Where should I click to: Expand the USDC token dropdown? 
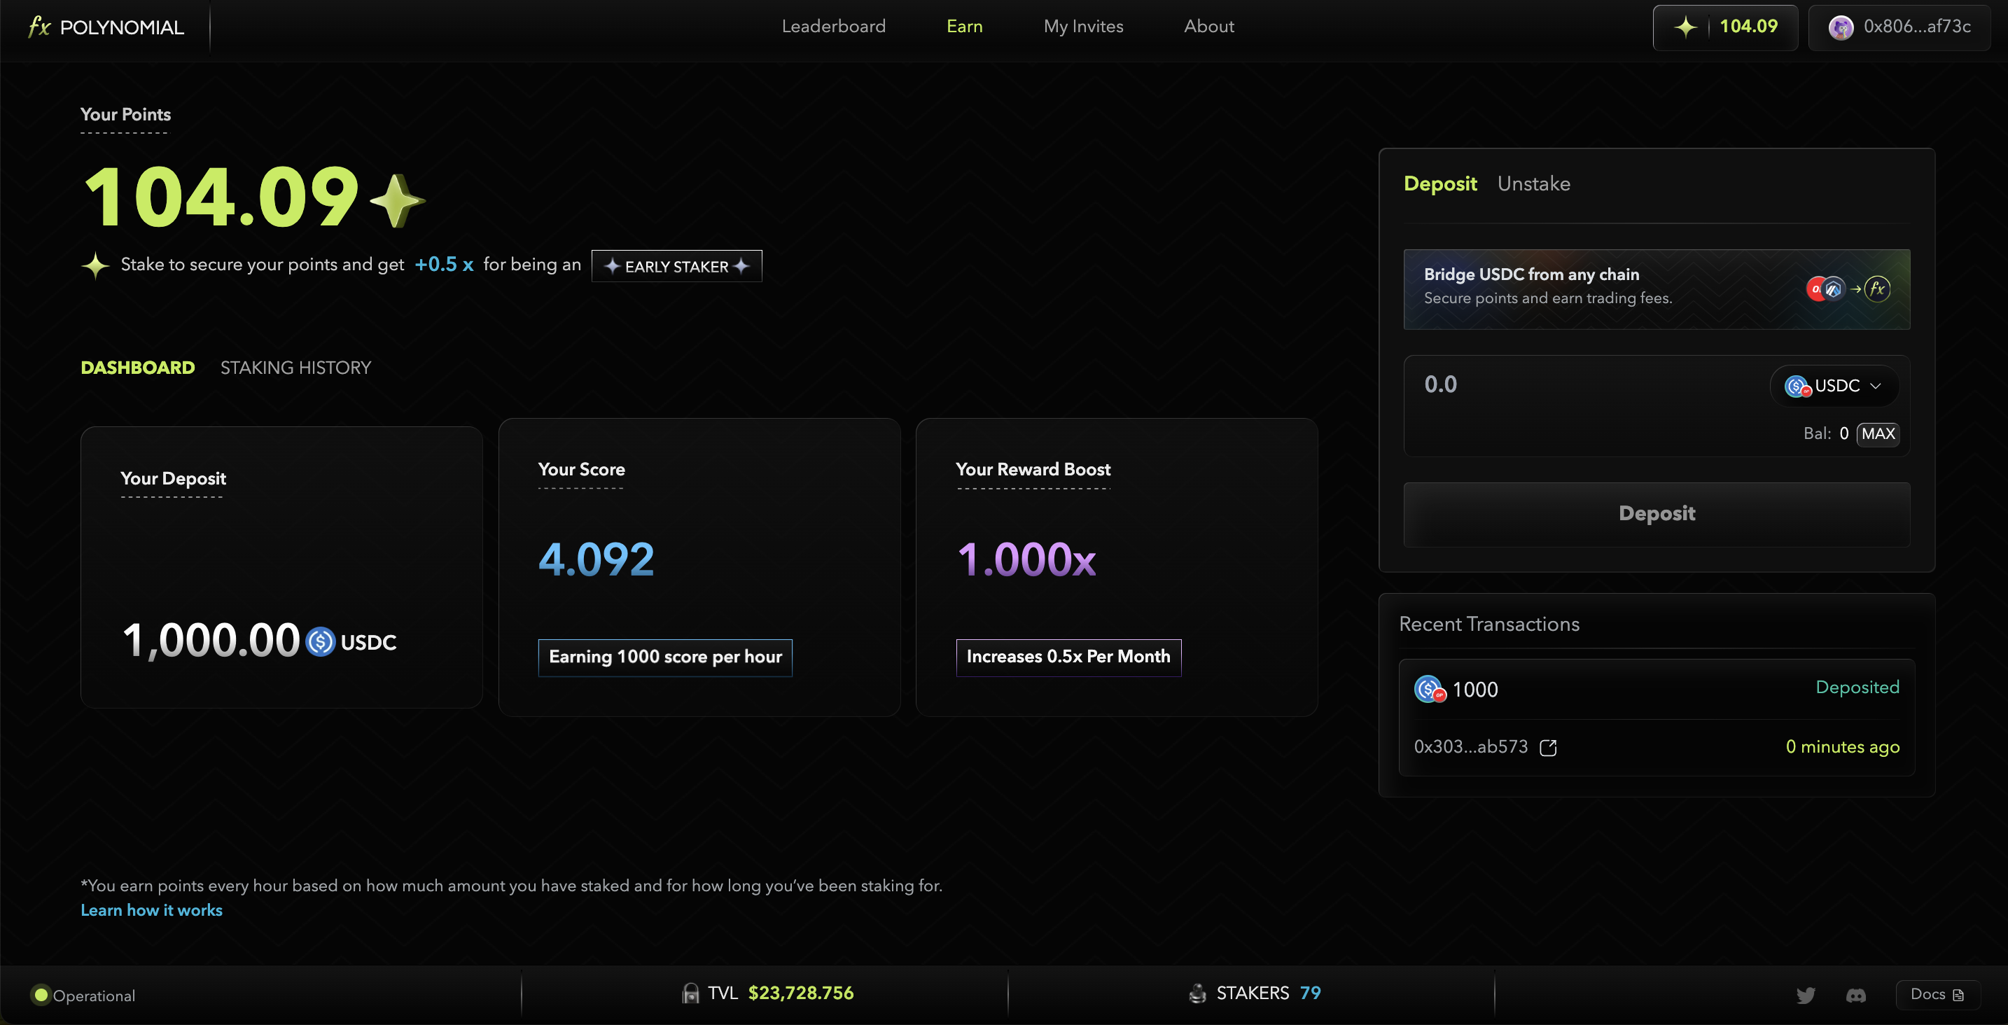point(1834,386)
